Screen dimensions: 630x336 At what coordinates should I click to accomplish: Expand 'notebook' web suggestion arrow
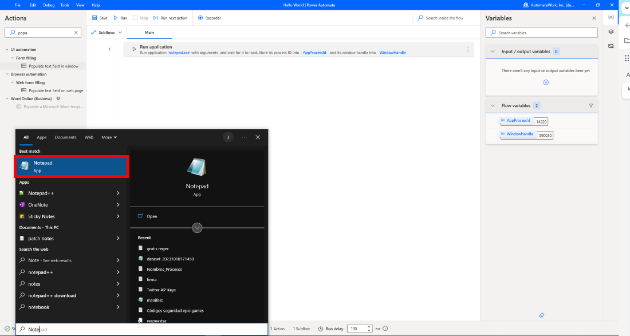point(118,307)
